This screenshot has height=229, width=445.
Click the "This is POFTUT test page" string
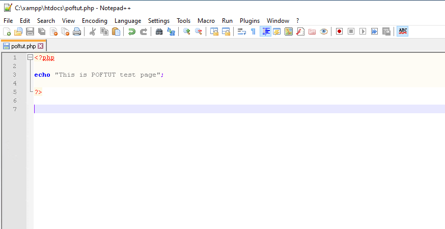108,75
